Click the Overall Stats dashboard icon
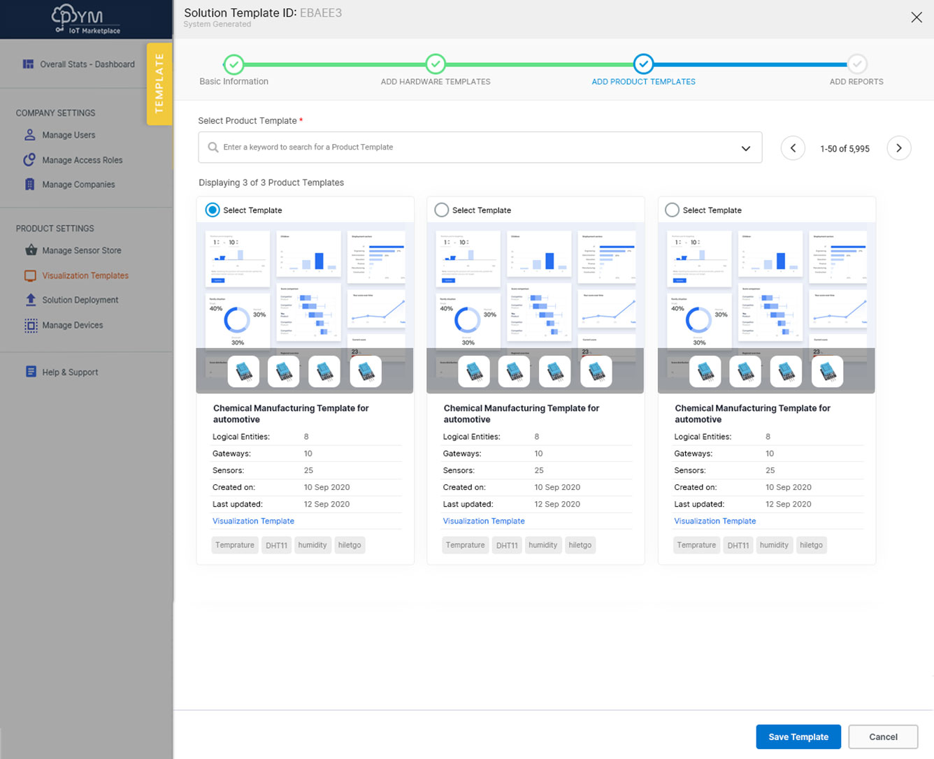The width and height of the screenshot is (934, 759). click(x=28, y=64)
